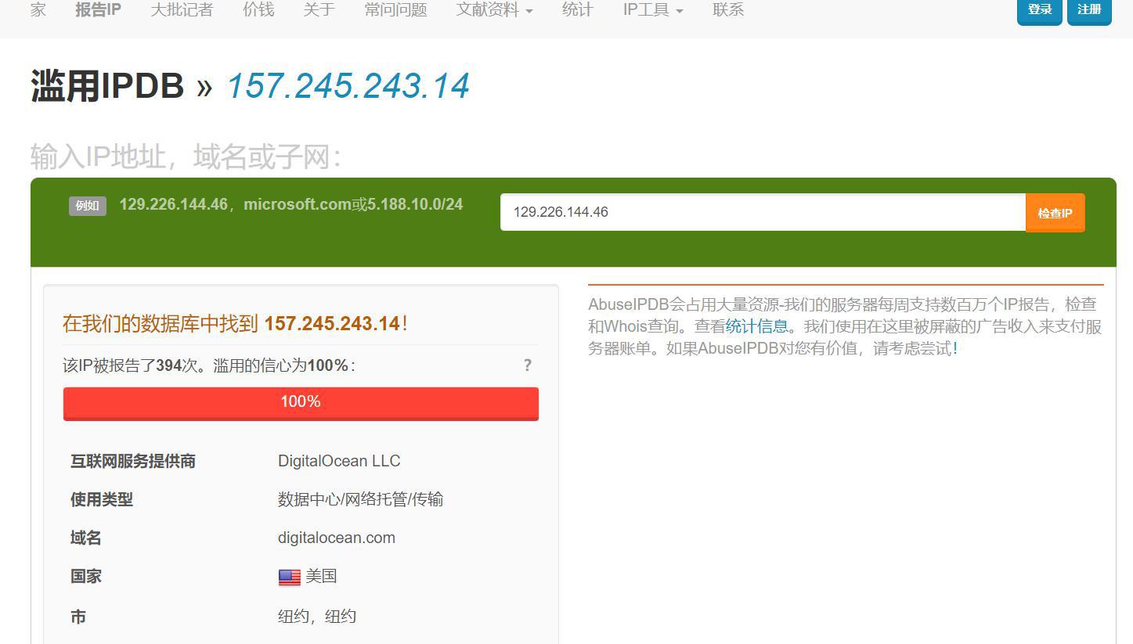Navigate to 联系 contact page
The width and height of the screenshot is (1133, 644).
tap(727, 10)
